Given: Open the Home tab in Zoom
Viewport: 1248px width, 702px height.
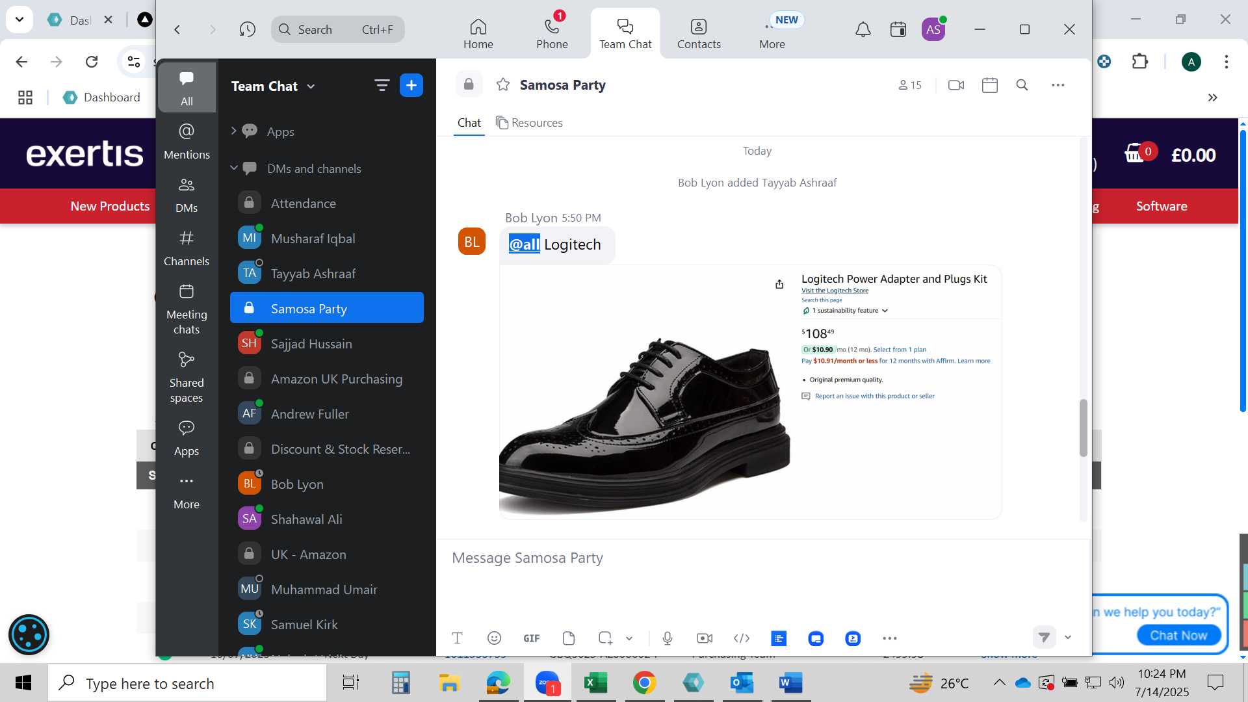Looking at the screenshot, I should click(x=478, y=33).
